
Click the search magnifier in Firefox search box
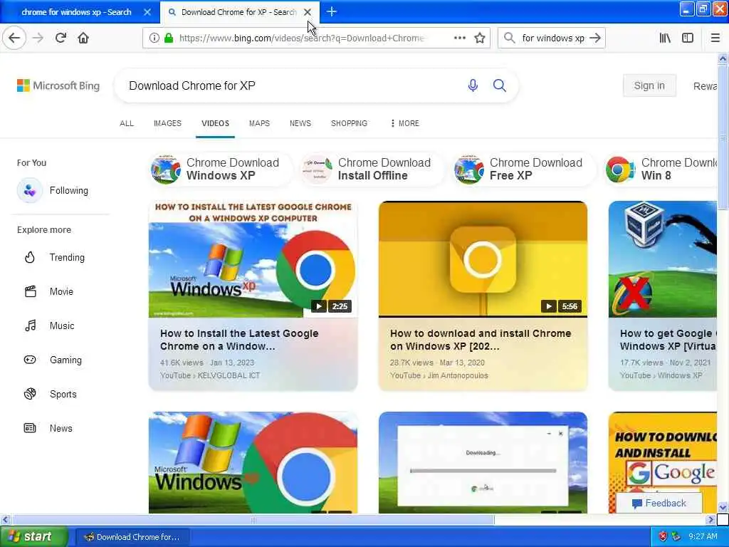pos(510,38)
